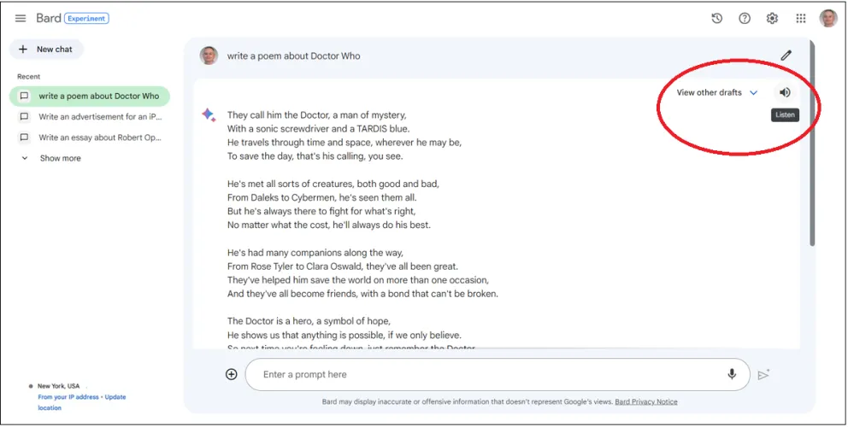Select 'write a poem about Doctor Who' chat
Image resolution: width=848 pixels, height=427 pixels.
pos(98,97)
